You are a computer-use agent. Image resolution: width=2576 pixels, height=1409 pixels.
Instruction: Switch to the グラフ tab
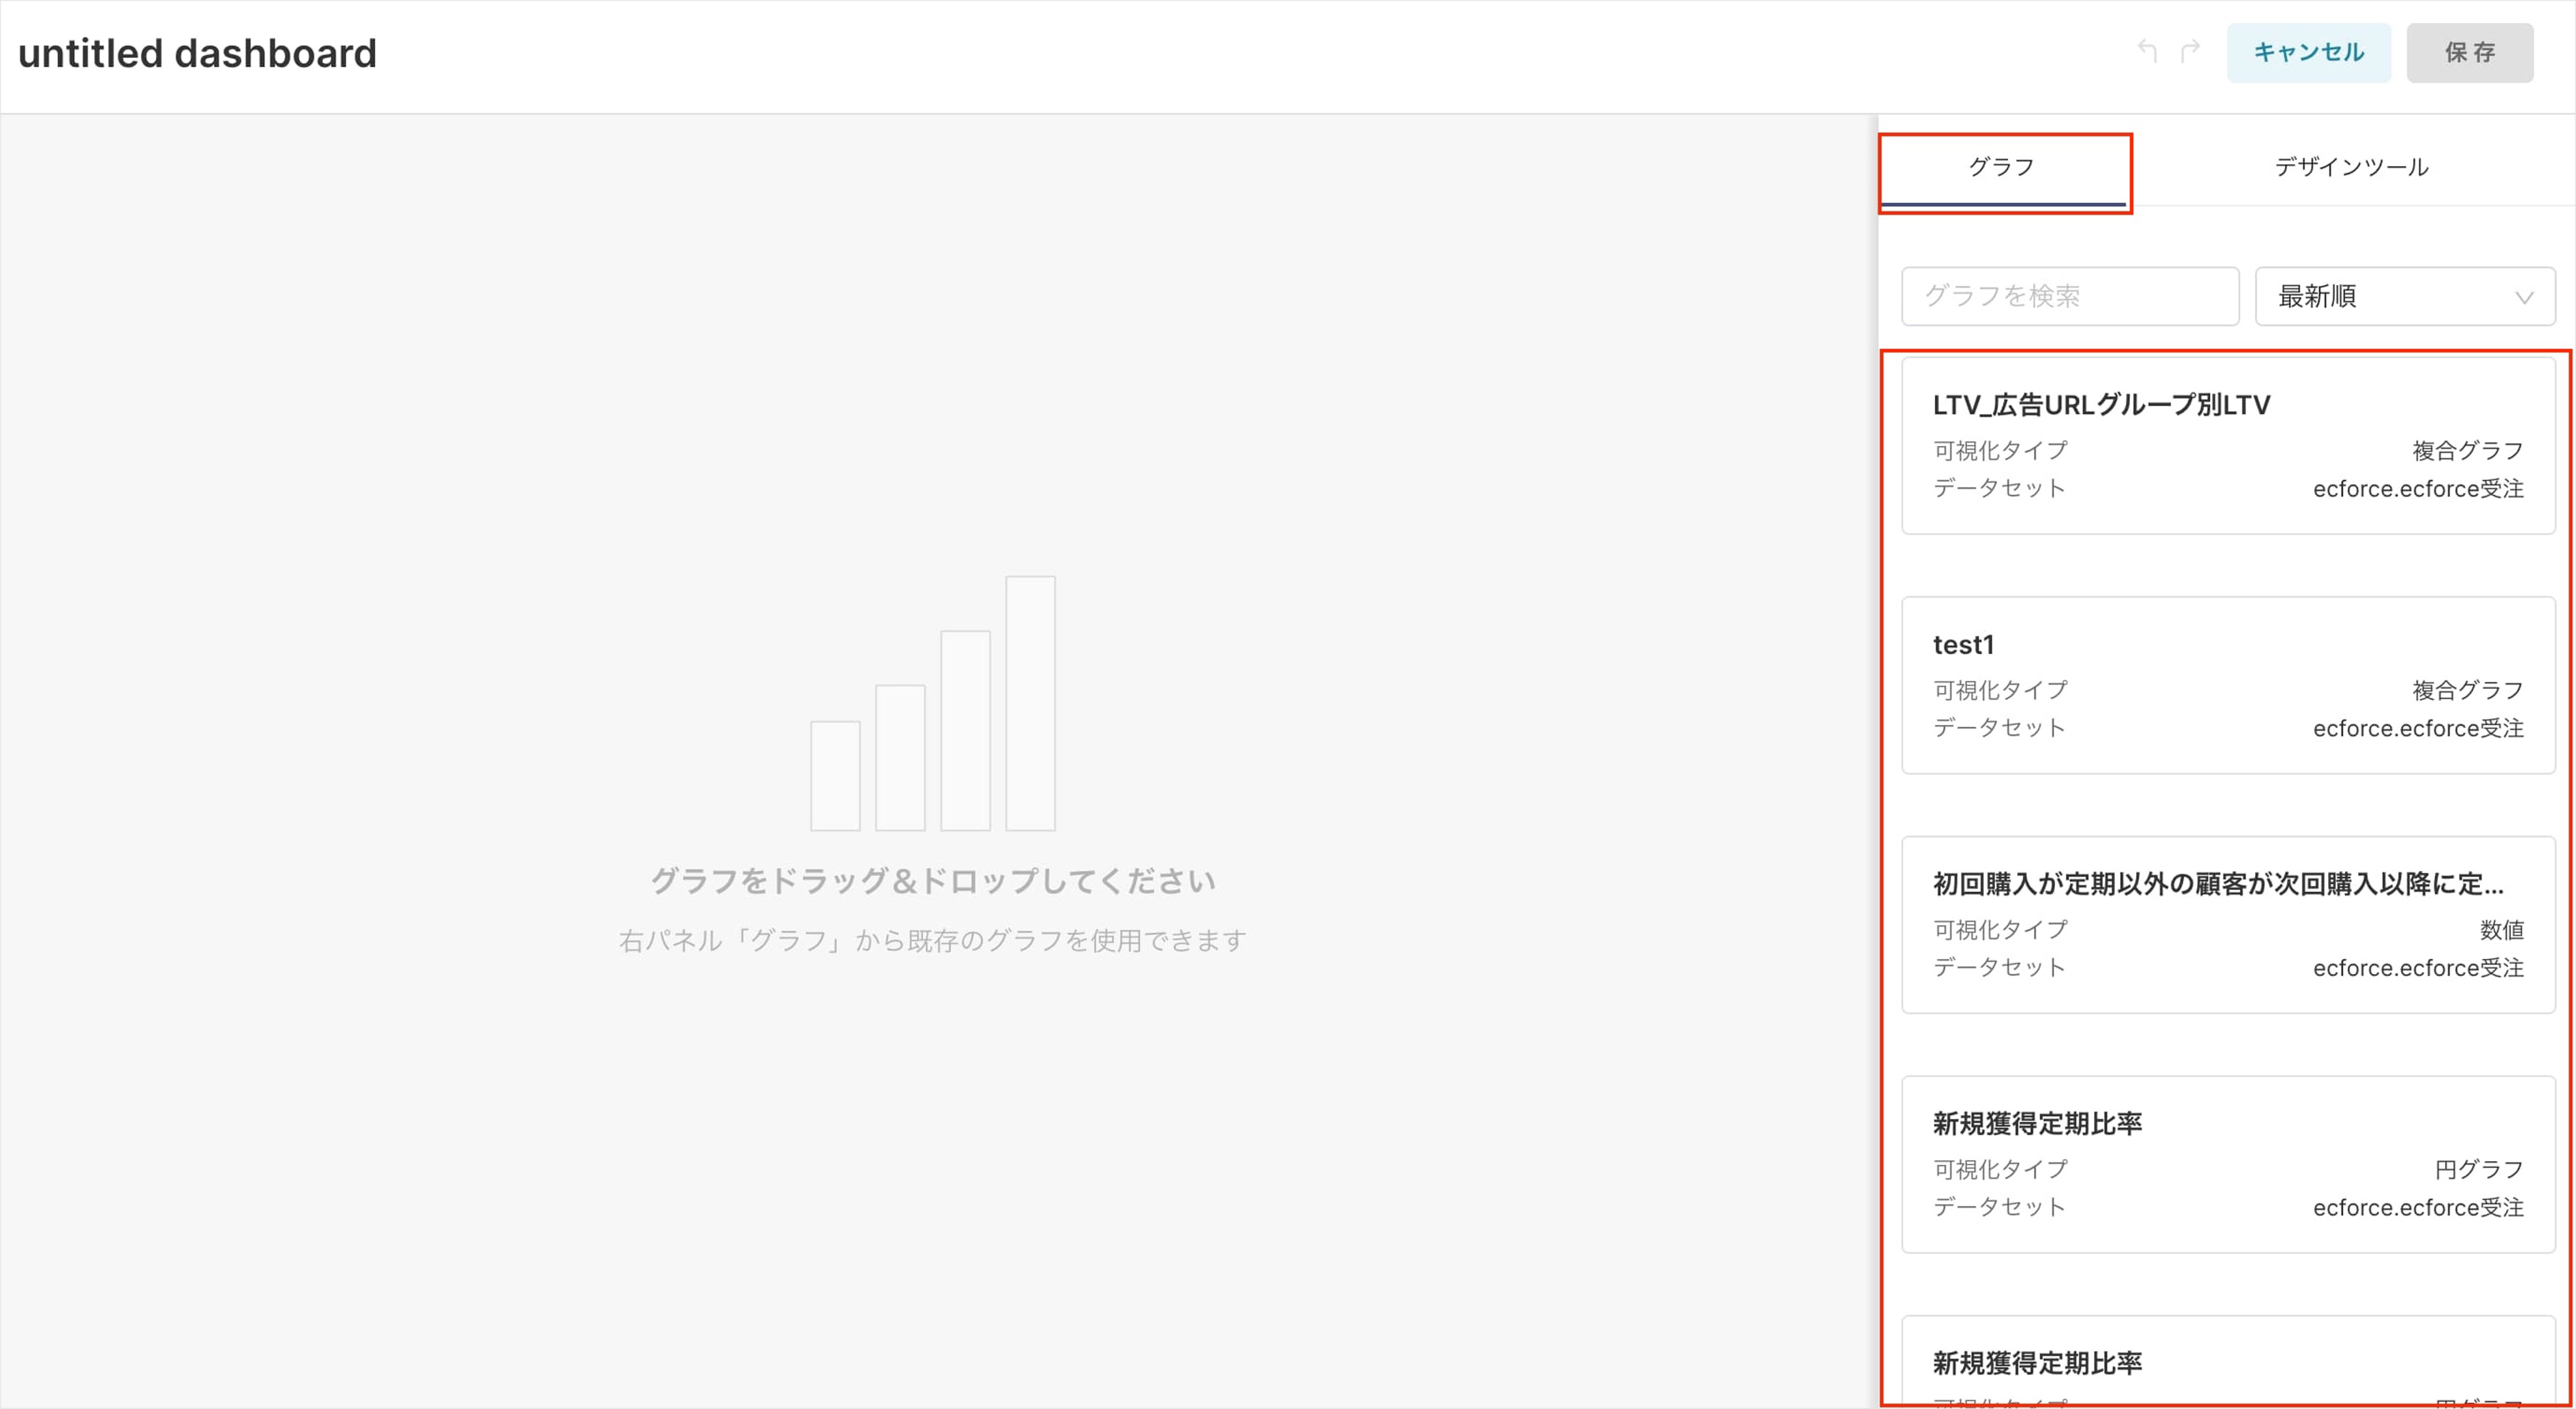(2002, 167)
